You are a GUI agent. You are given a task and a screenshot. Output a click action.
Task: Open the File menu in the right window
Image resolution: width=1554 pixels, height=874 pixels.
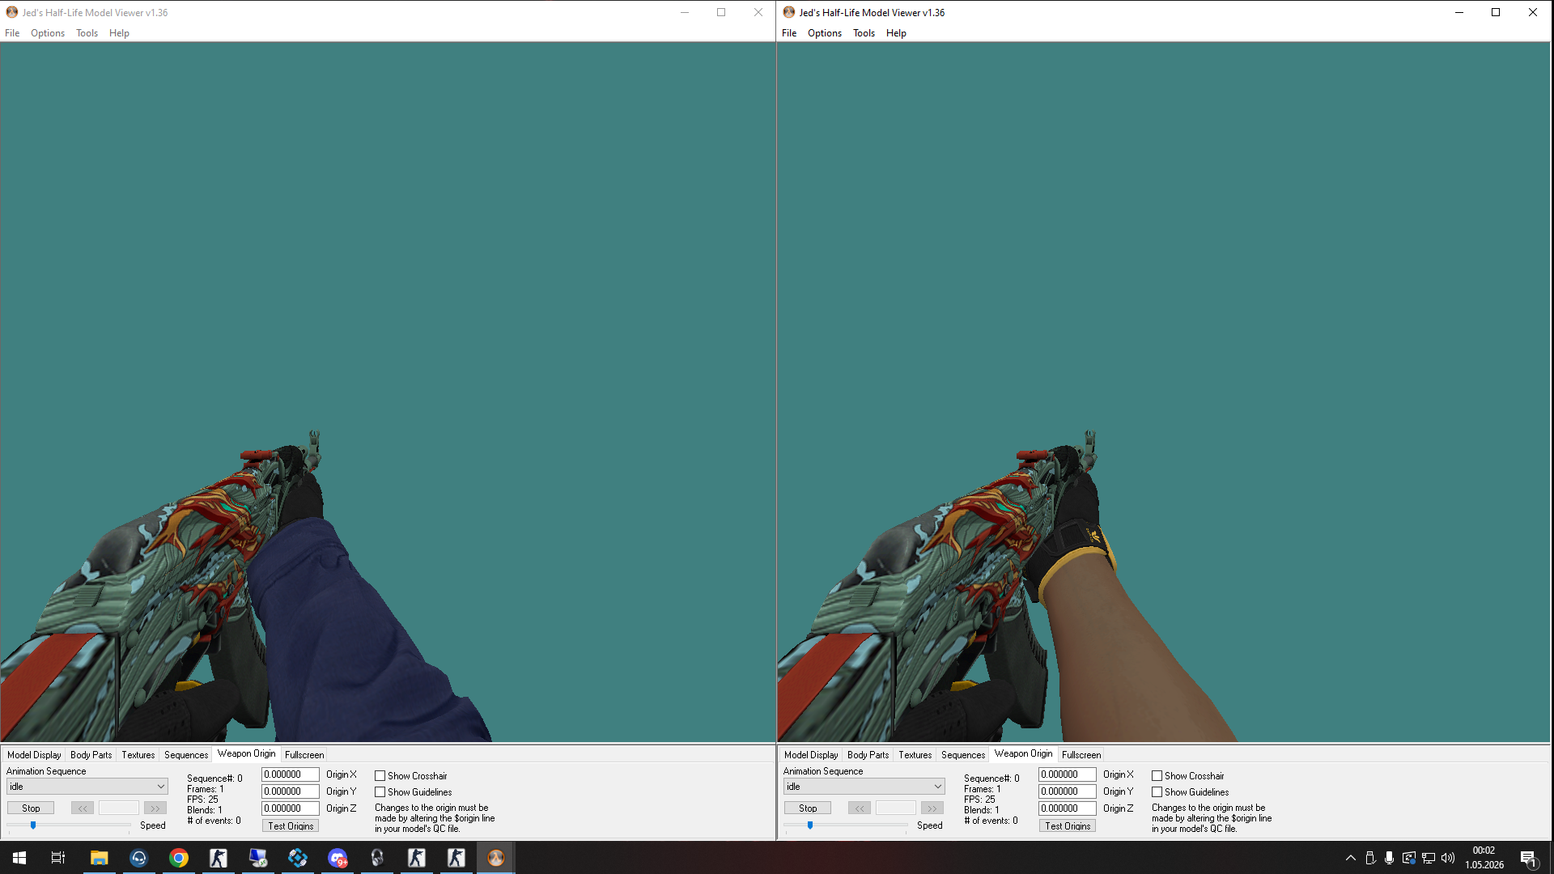click(x=789, y=33)
